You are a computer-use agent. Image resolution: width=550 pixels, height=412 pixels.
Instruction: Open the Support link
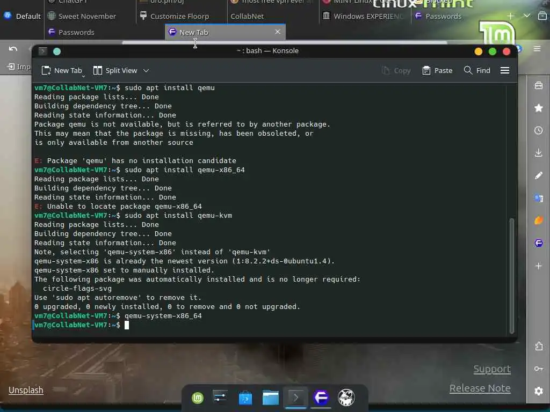492,369
